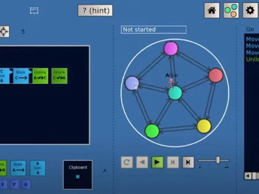This screenshot has height=194, width=259.
Task: Click the Clipboard box
Action: [x=78, y=175]
